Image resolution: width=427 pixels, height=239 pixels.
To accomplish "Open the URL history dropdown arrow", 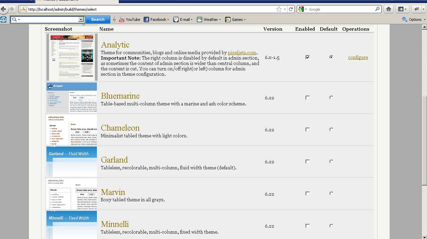I will click(x=285, y=9).
